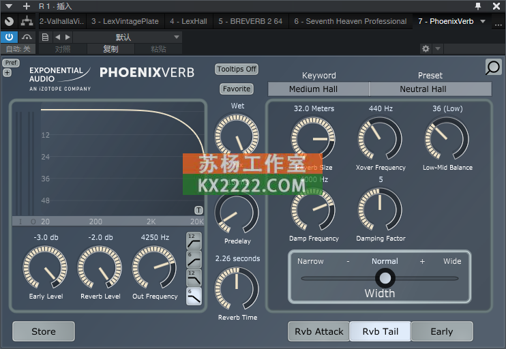Screen dimensions: 506x349
Task: Click the T icon on the frequency graph
Action: tap(198, 211)
